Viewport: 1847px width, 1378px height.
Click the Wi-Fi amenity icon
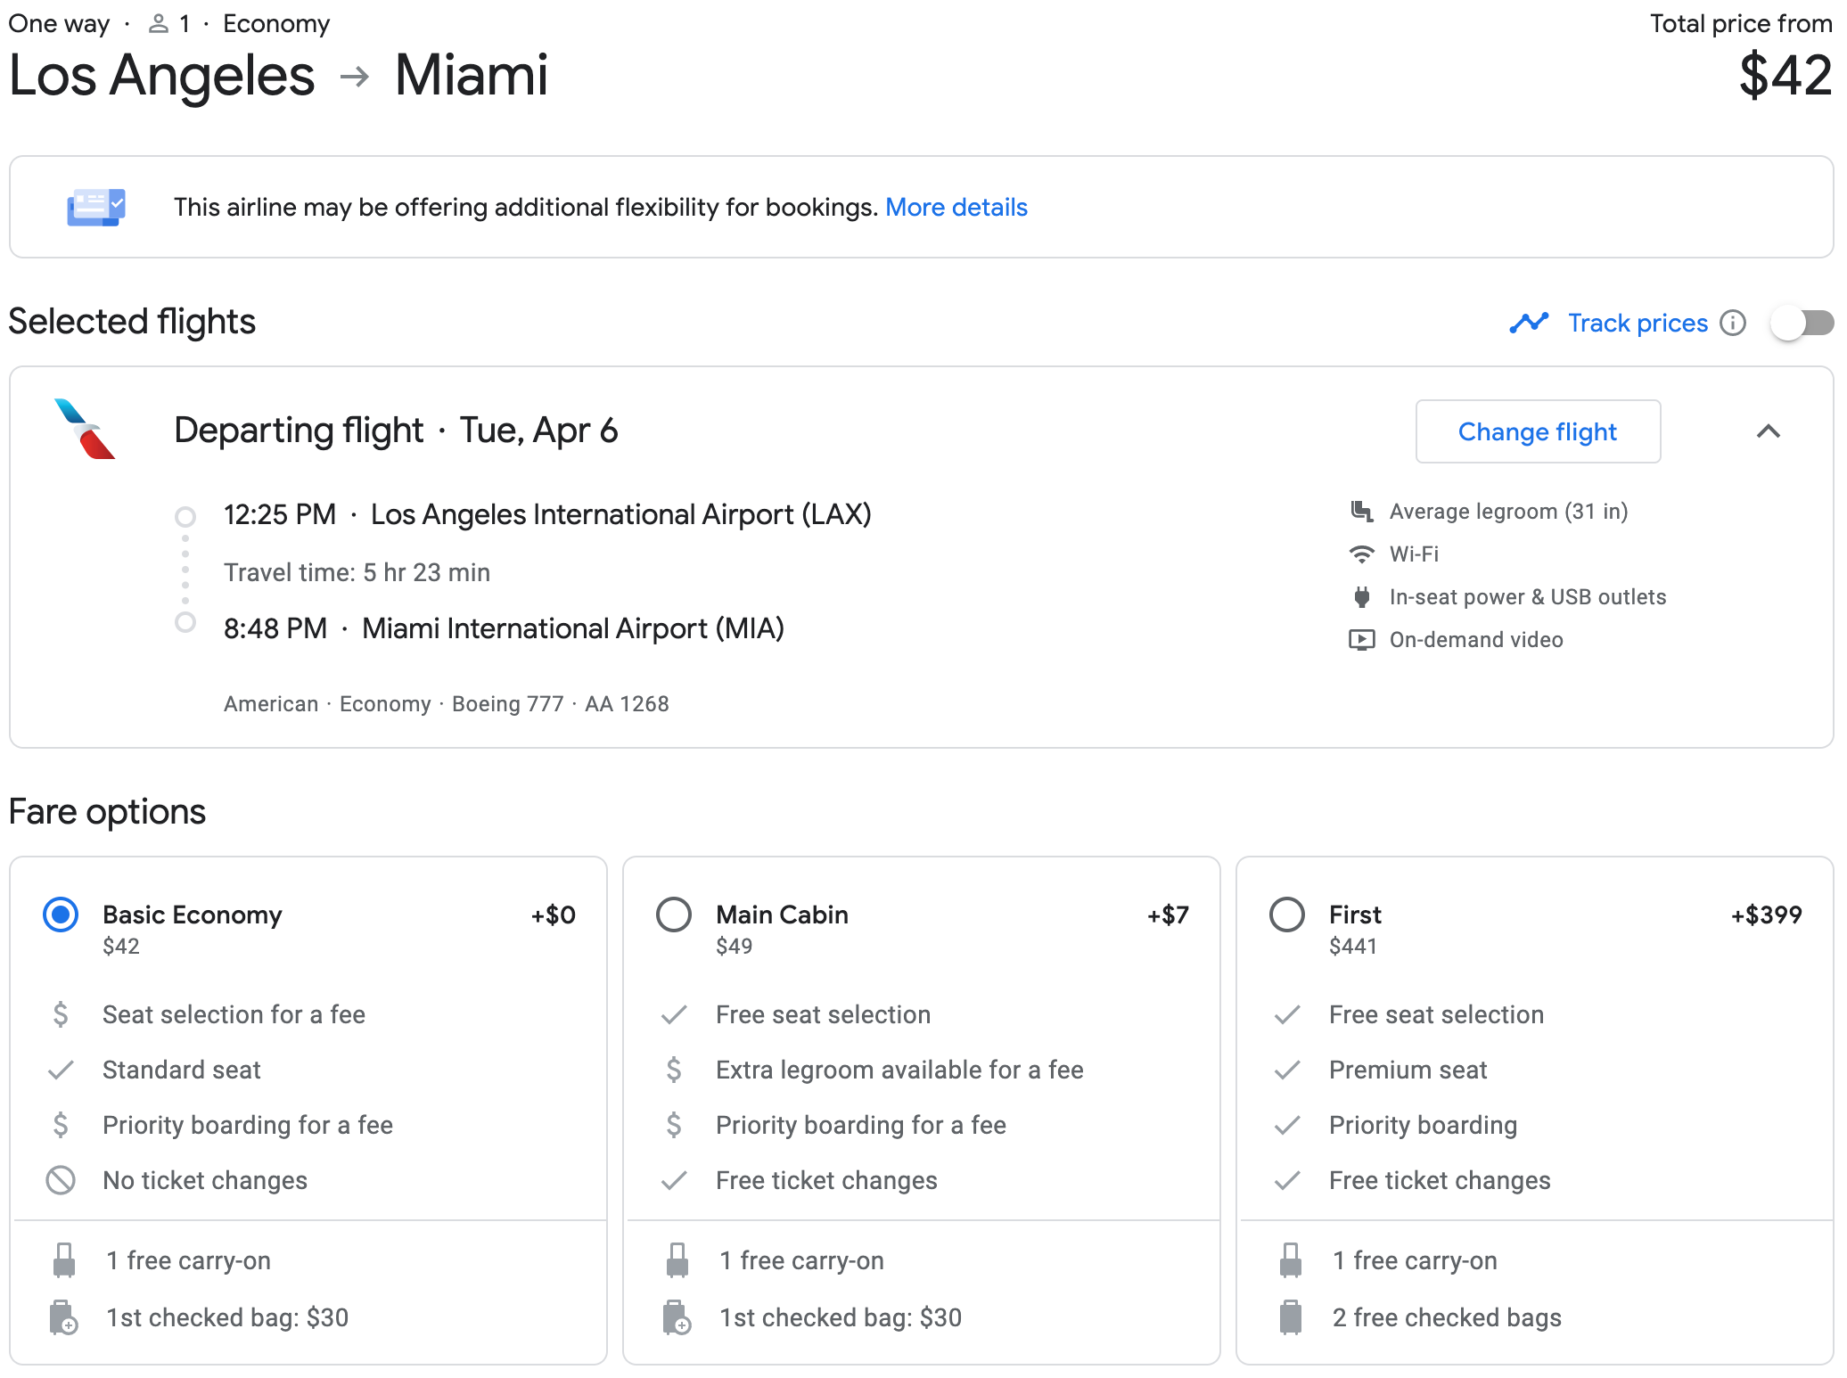point(1361,554)
